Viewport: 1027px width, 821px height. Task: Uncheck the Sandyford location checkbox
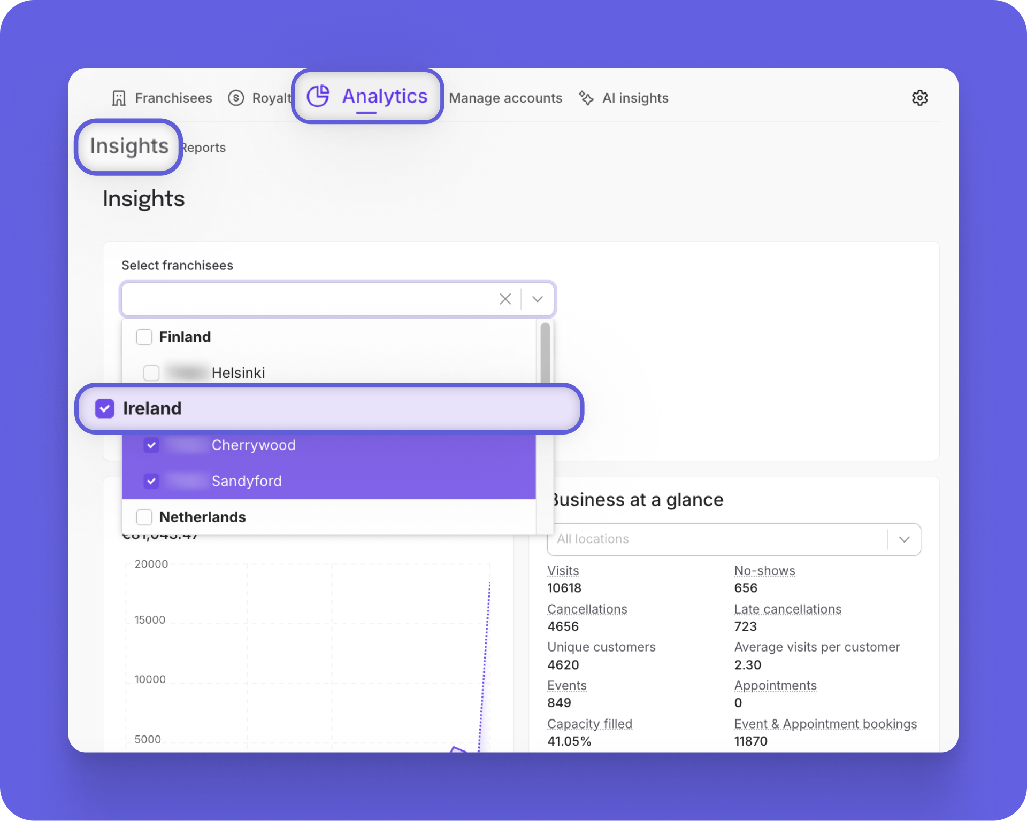point(151,481)
